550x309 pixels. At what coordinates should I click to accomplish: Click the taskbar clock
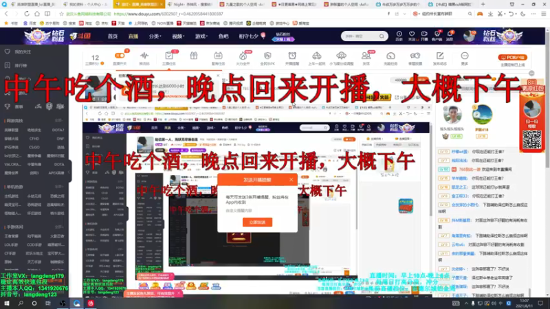pos(524,304)
